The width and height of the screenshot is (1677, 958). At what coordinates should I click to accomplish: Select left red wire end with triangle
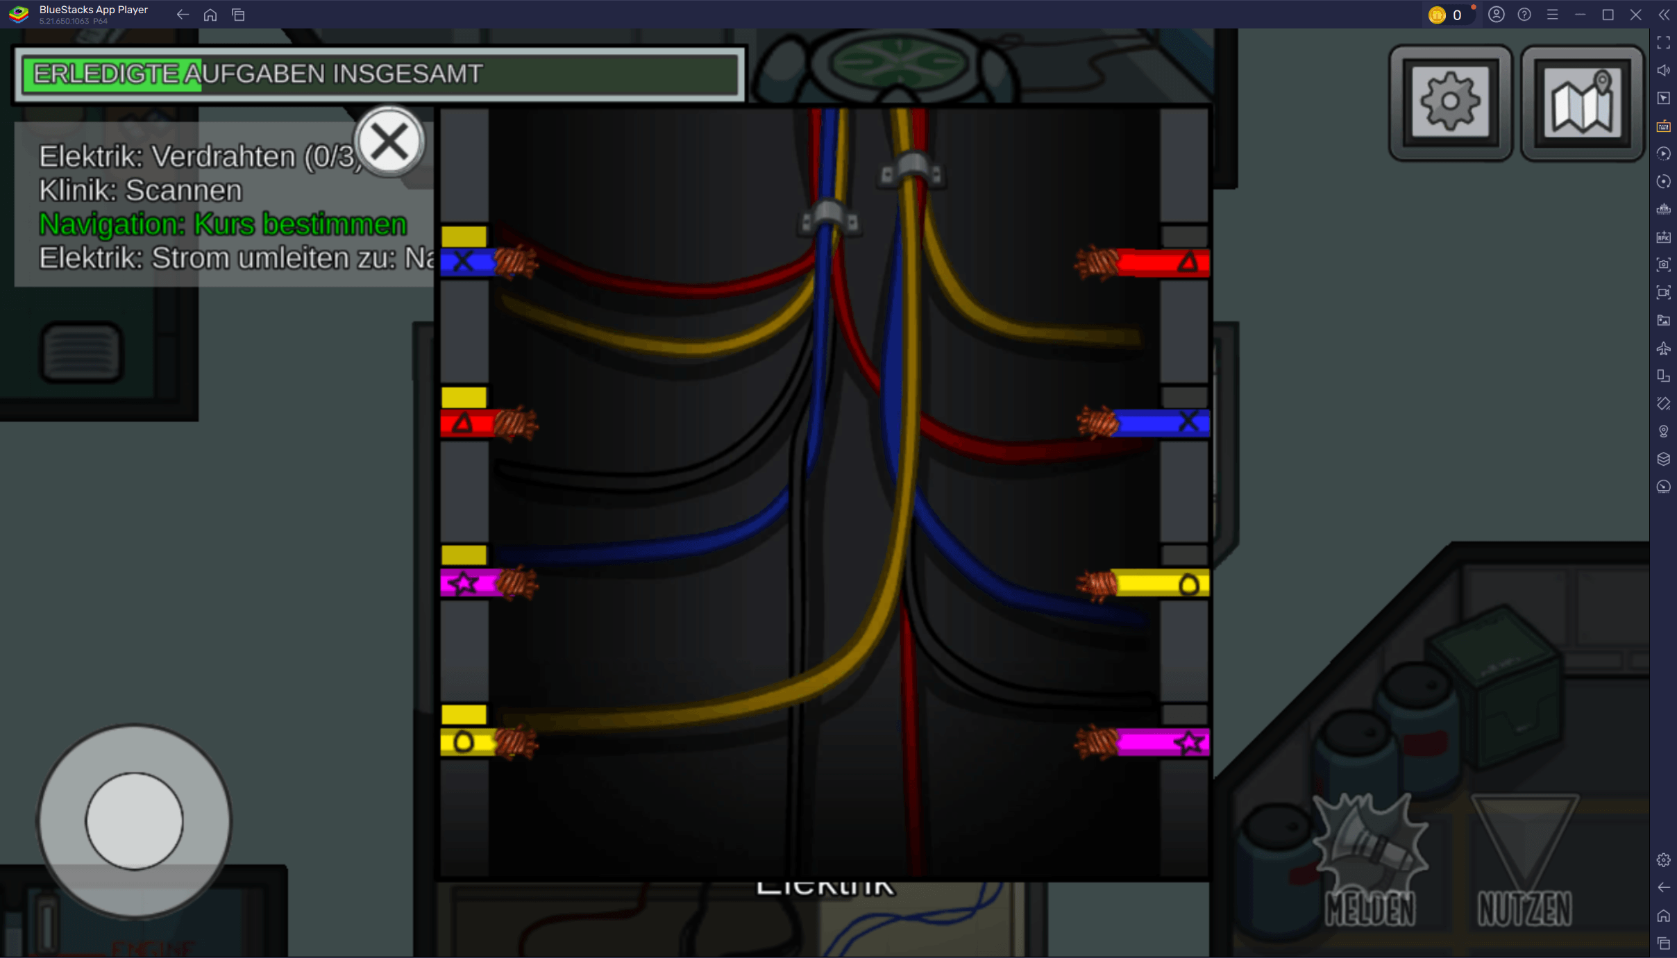point(488,423)
